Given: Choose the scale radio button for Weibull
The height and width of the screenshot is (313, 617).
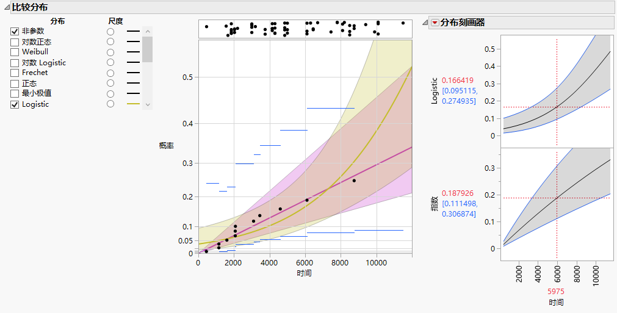Looking at the screenshot, I should point(110,52).
